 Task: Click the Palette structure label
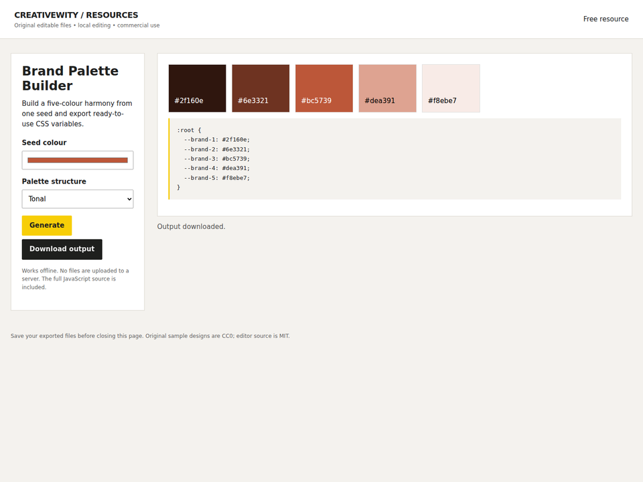tap(54, 181)
